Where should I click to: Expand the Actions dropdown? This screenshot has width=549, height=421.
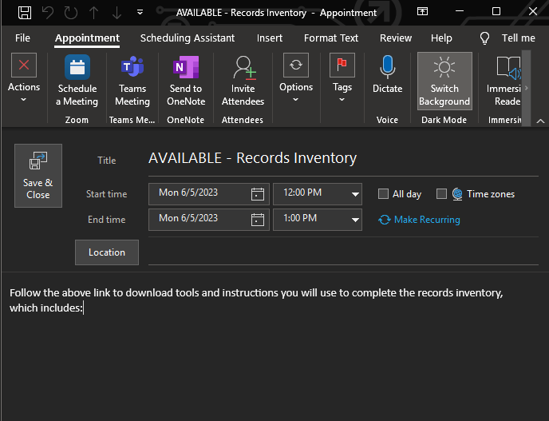(x=24, y=88)
